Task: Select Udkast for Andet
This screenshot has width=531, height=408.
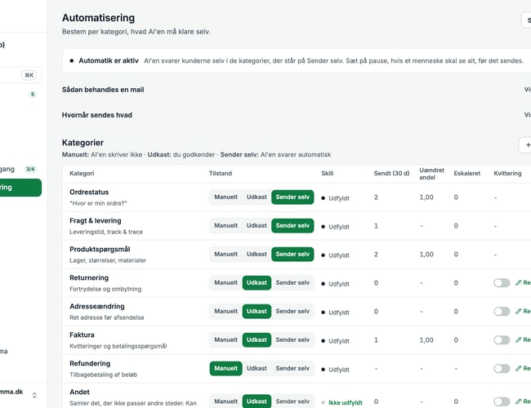Action: (x=257, y=401)
